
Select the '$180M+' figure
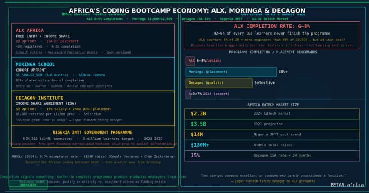[x=199, y=145]
